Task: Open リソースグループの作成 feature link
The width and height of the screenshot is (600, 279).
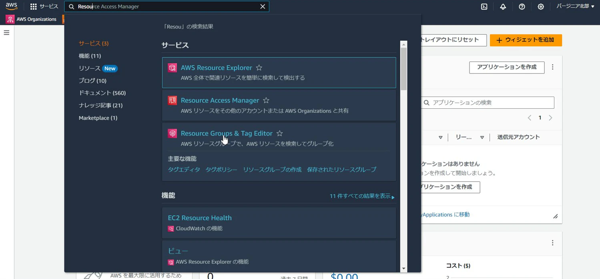Action: pyautogui.click(x=272, y=169)
